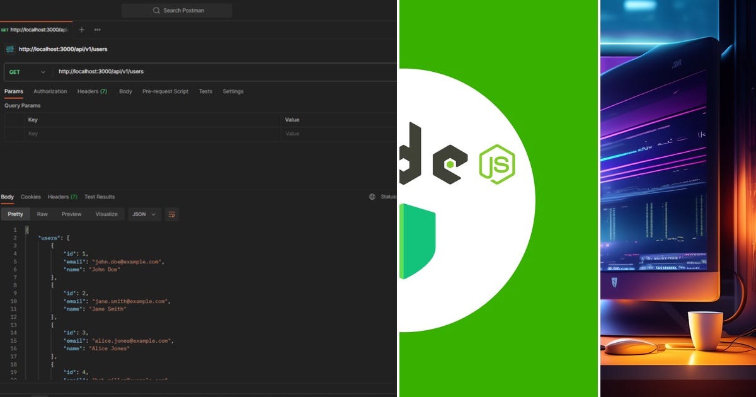The width and height of the screenshot is (756, 397).
Task: Select the Pretty formatting button
Action: pyautogui.click(x=15, y=214)
